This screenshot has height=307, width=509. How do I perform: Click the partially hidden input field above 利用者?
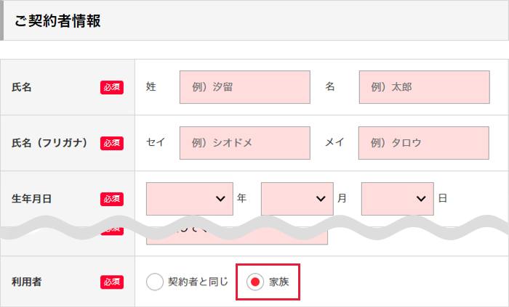(x=237, y=238)
